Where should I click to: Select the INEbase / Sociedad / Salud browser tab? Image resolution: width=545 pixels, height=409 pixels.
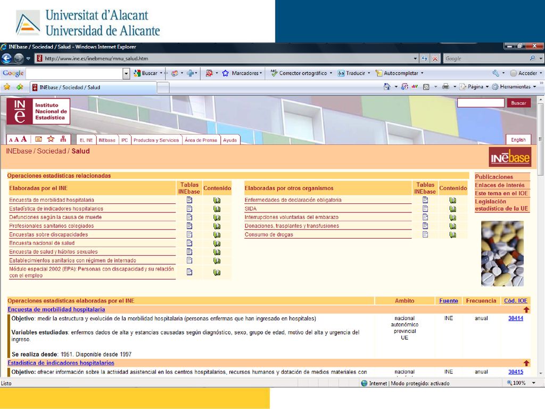[x=93, y=87]
